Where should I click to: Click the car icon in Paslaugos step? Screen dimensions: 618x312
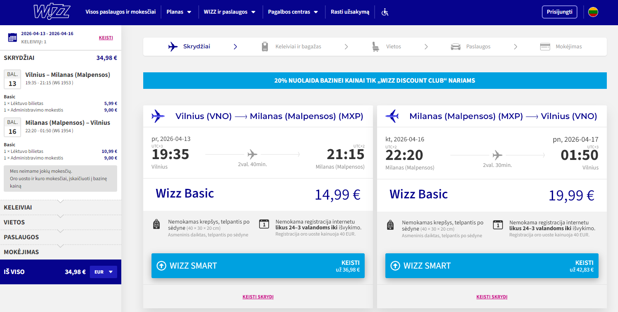(x=455, y=47)
